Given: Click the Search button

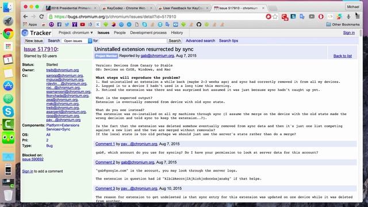Looking at the screenshot, I should [175, 41].
